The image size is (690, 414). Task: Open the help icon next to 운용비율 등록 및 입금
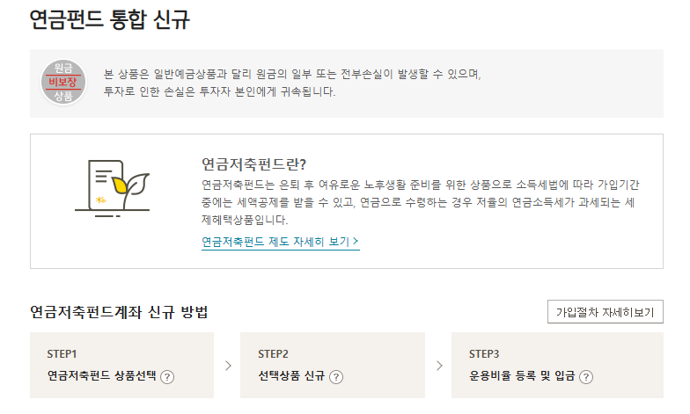586,377
